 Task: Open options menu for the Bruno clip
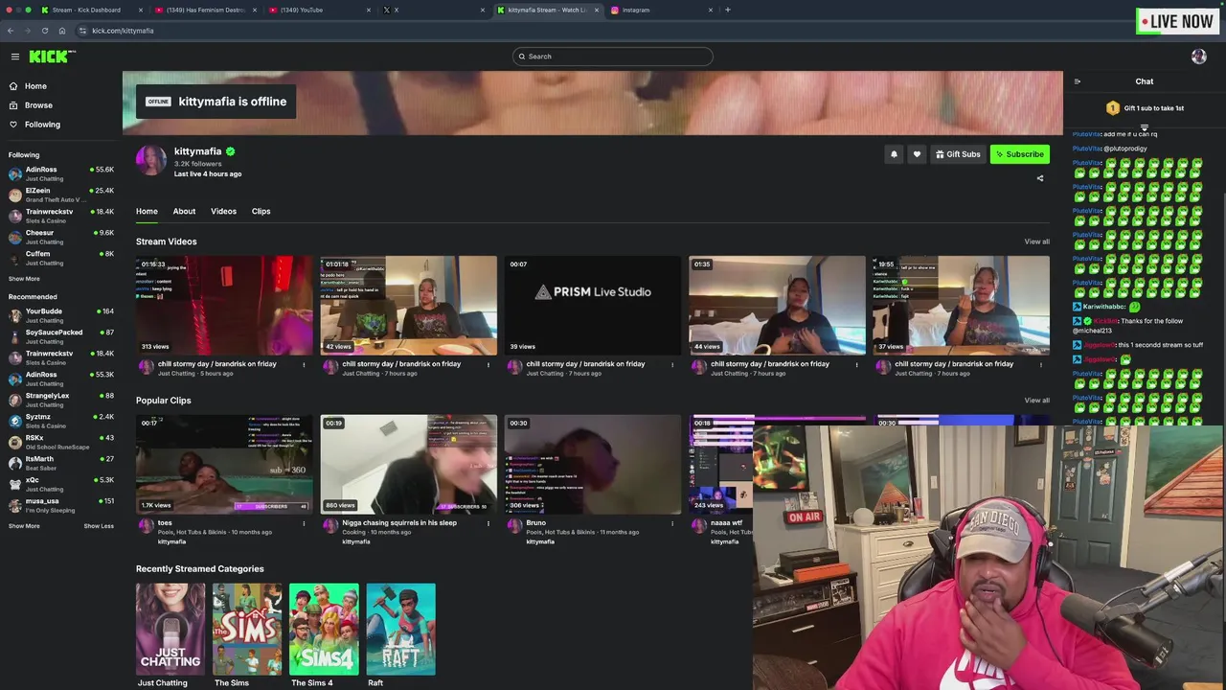tap(672, 523)
